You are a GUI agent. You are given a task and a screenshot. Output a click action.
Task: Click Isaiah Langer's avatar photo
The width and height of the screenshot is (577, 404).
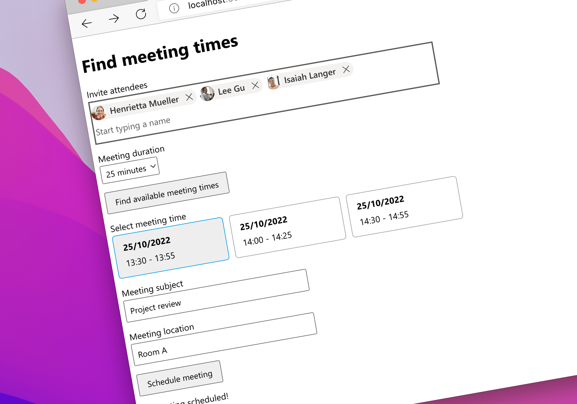[273, 82]
